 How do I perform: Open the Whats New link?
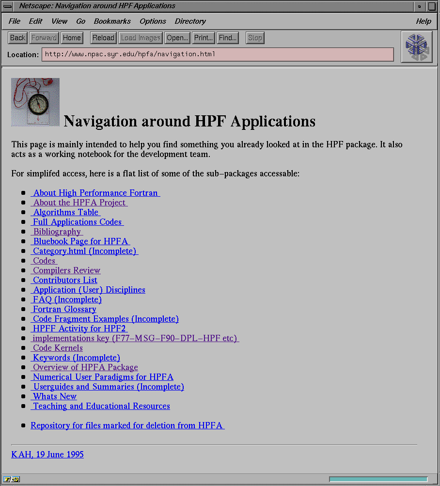pos(54,396)
